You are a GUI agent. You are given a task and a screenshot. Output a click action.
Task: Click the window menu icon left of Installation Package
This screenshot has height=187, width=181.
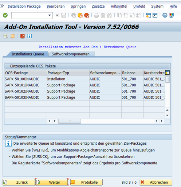[x=2, y=6]
